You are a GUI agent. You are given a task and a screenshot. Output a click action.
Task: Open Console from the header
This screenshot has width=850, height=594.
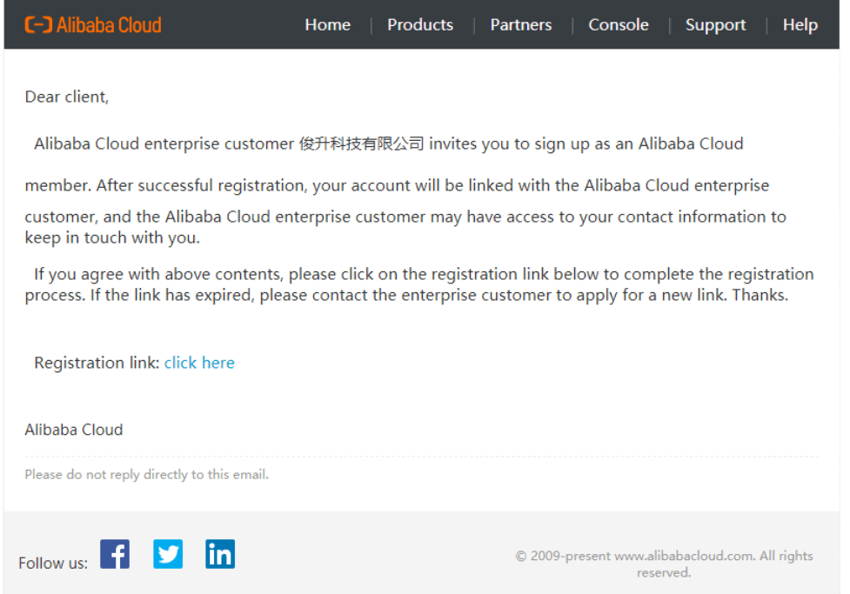click(x=619, y=25)
